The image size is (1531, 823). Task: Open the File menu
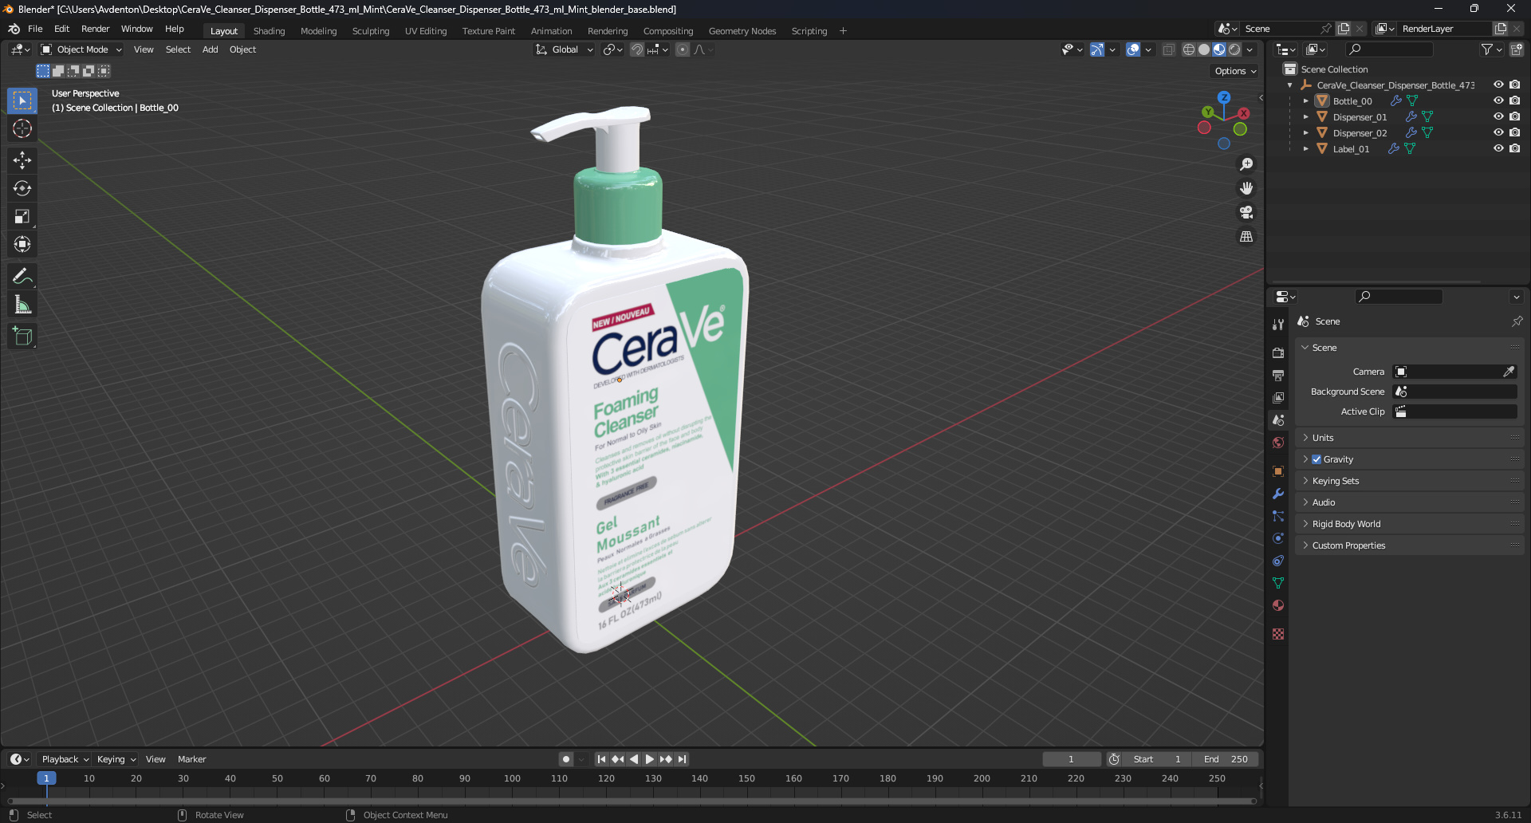(35, 29)
